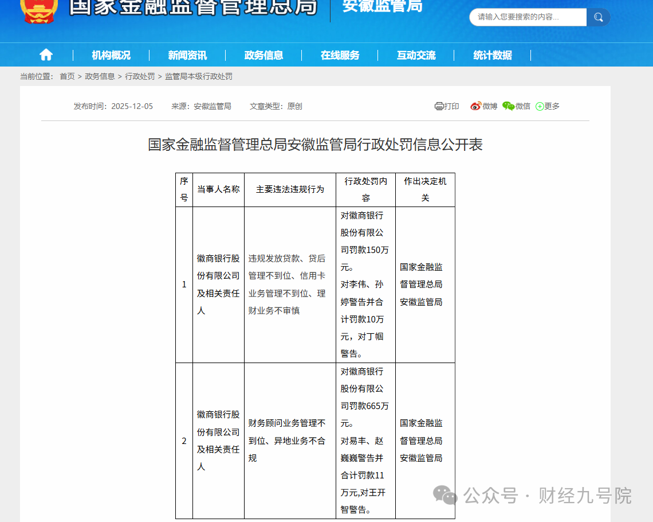Click the printer icon to print
Screen dimensions: 653x522
point(439,106)
